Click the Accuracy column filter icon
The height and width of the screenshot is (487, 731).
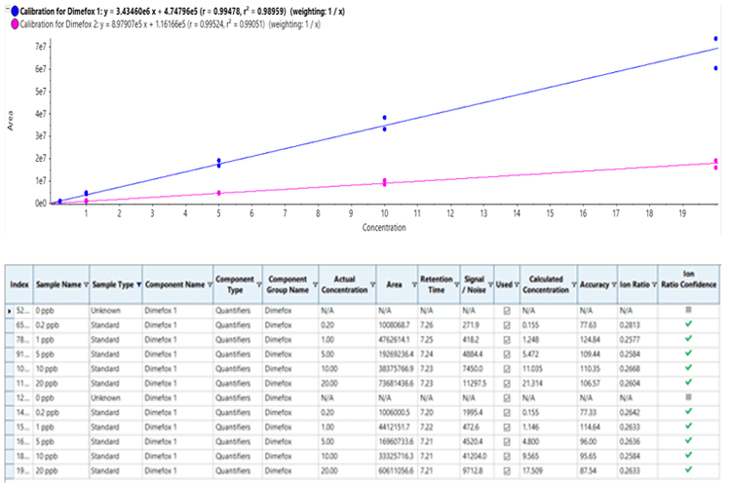coord(612,284)
